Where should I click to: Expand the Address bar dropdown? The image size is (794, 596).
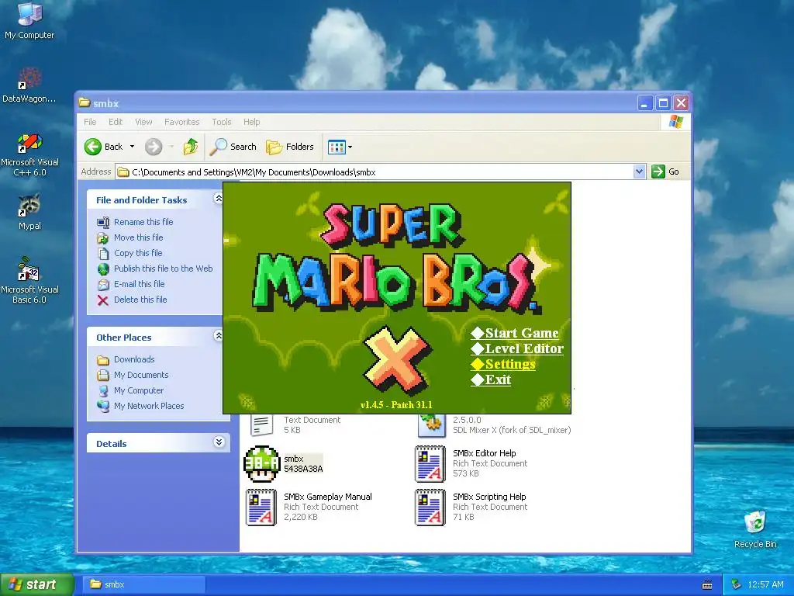(x=639, y=172)
